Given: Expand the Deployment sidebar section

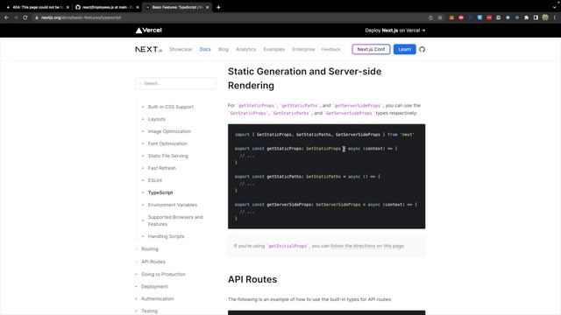Looking at the screenshot, I should point(154,286).
